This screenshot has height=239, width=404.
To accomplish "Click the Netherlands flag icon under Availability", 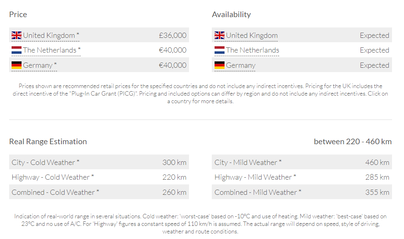I will click(220, 50).
